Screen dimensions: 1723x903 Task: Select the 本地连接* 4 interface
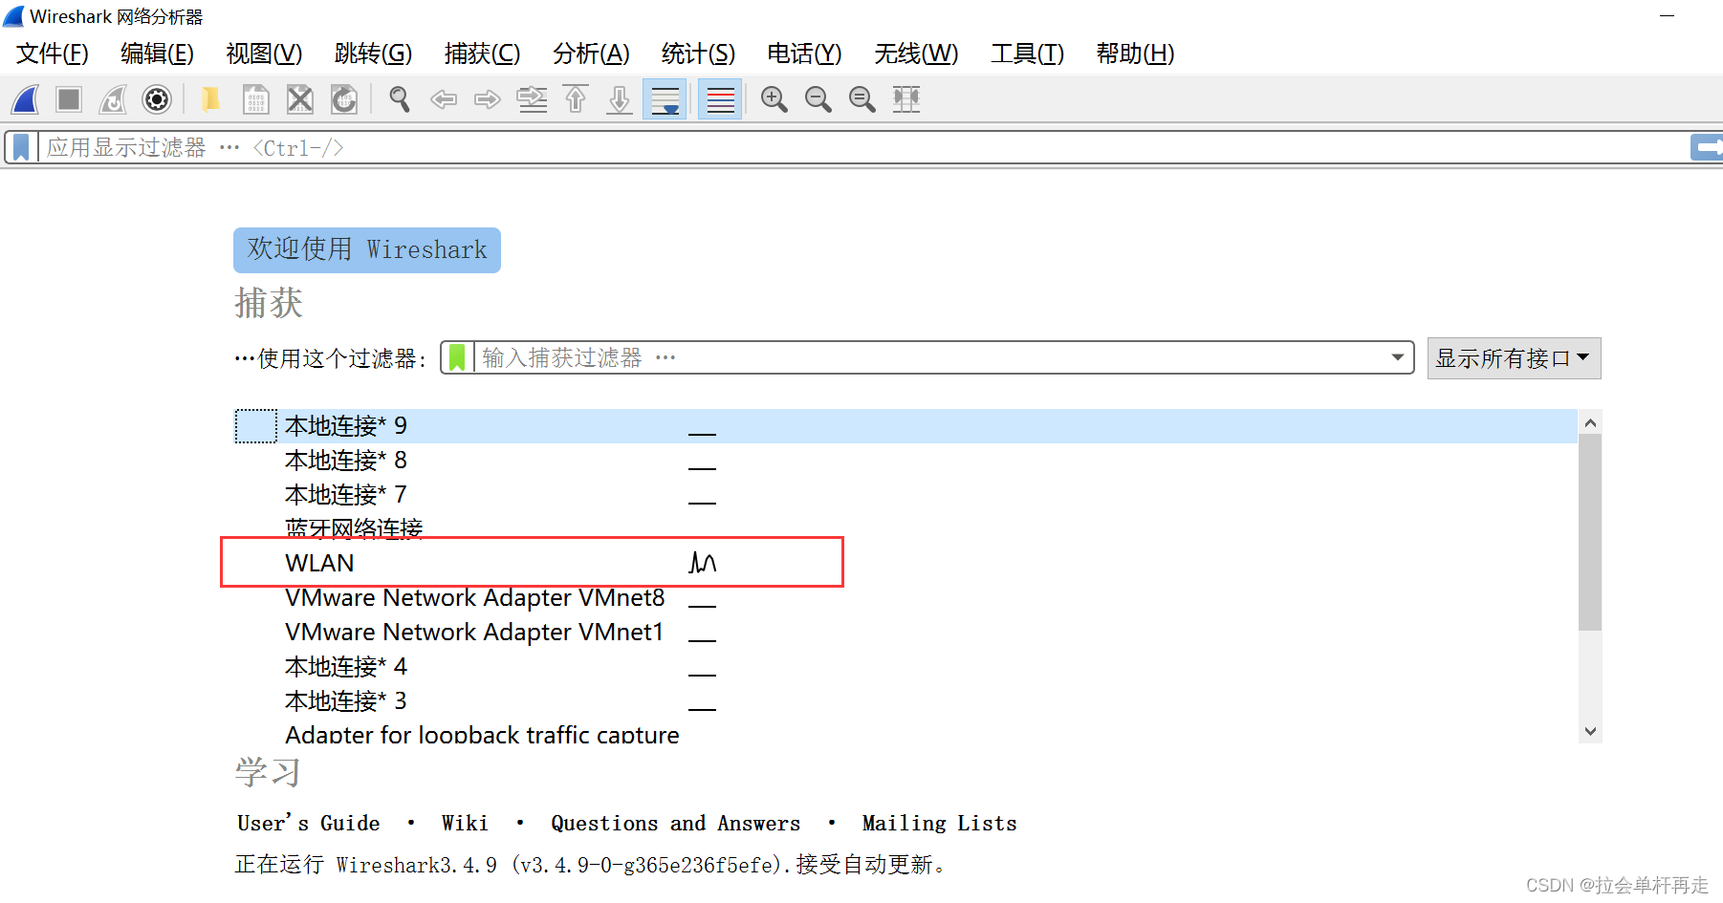pyautogui.click(x=905, y=666)
